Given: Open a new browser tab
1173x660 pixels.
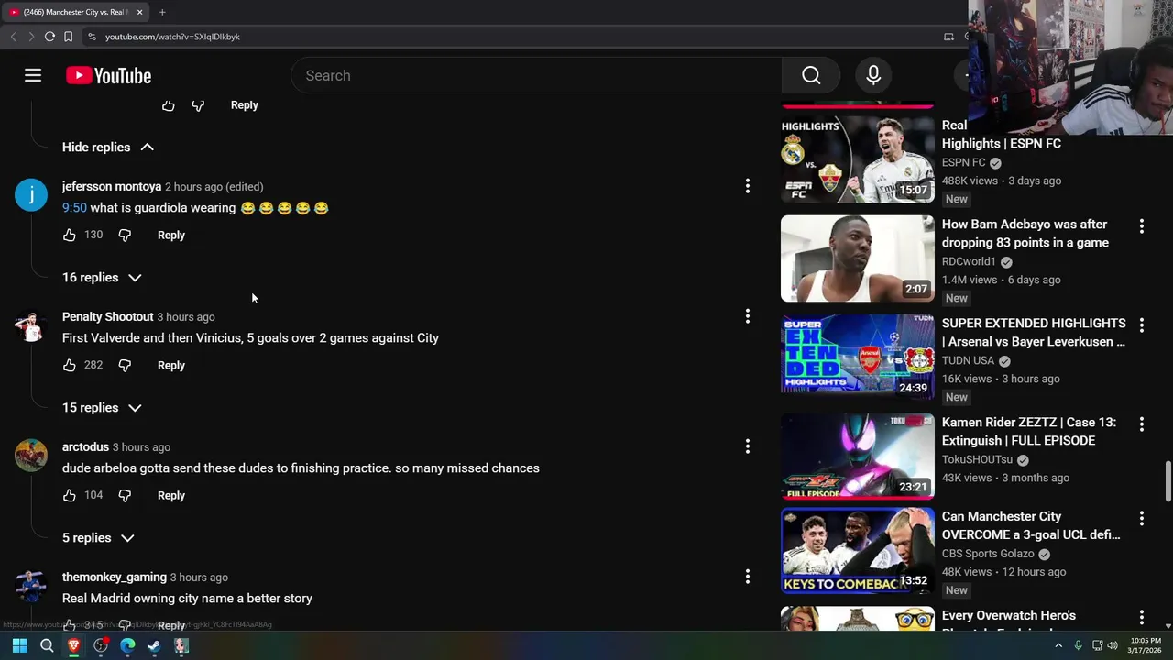Looking at the screenshot, I should (162, 12).
